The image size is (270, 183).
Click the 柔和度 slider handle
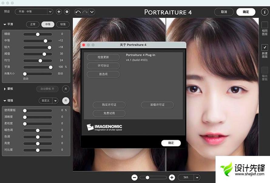coord(25,124)
